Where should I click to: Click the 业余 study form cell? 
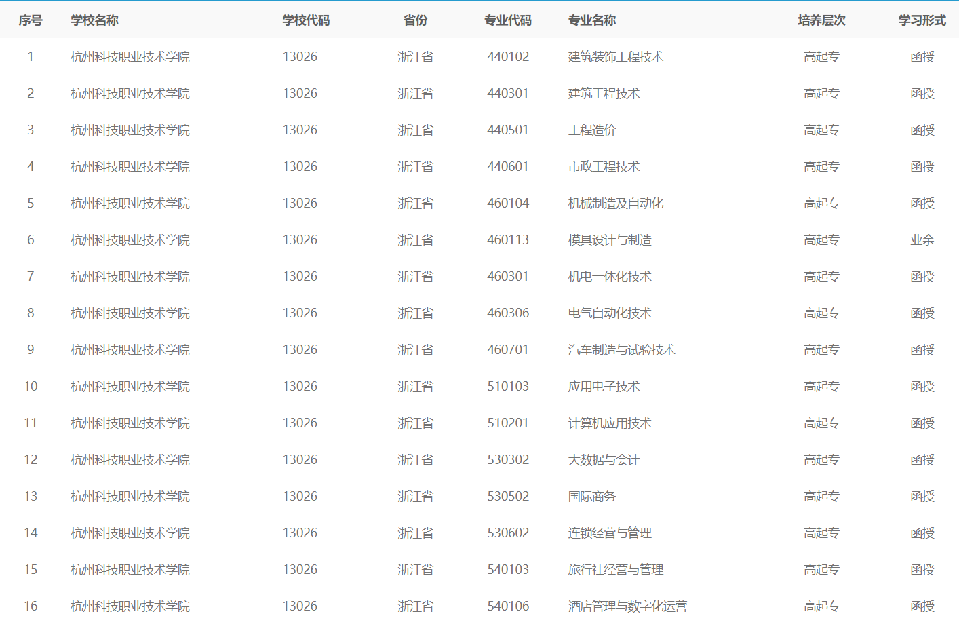tap(922, 240)
